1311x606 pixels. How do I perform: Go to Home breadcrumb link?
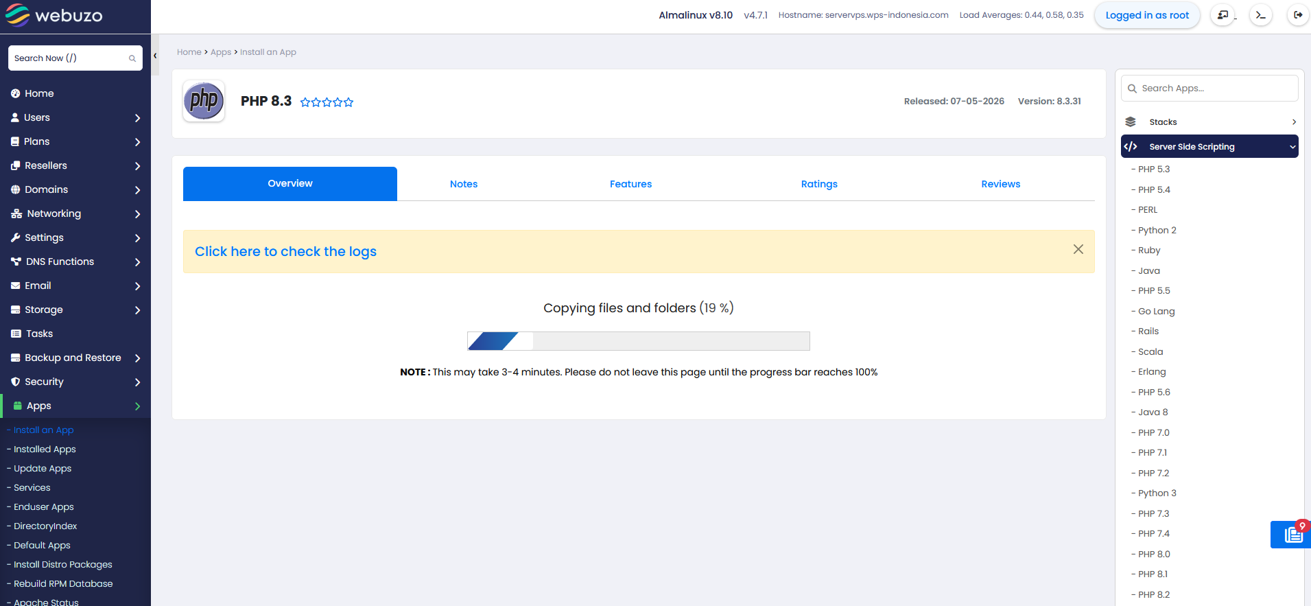point(189,52)
